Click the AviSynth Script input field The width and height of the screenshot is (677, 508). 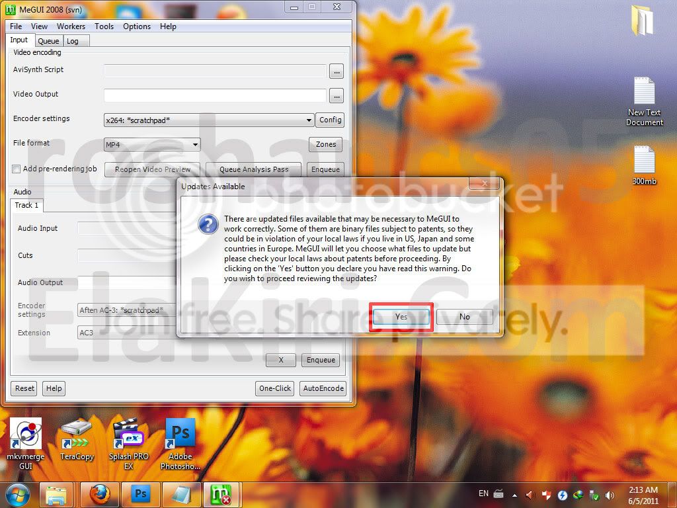click(x=215, y=71)
